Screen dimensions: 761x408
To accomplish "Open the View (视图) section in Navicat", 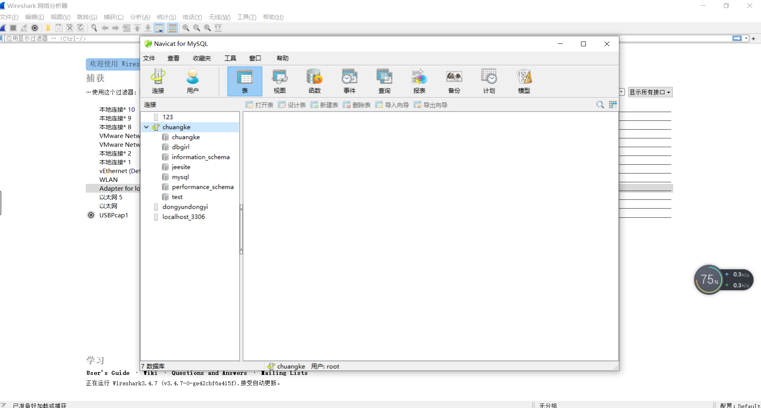I will [x=279, y=81].
